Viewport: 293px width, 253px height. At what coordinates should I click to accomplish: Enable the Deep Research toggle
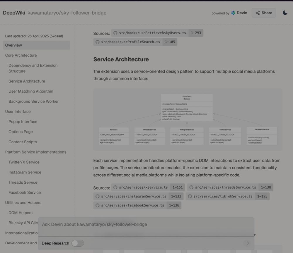click(78, 243)
